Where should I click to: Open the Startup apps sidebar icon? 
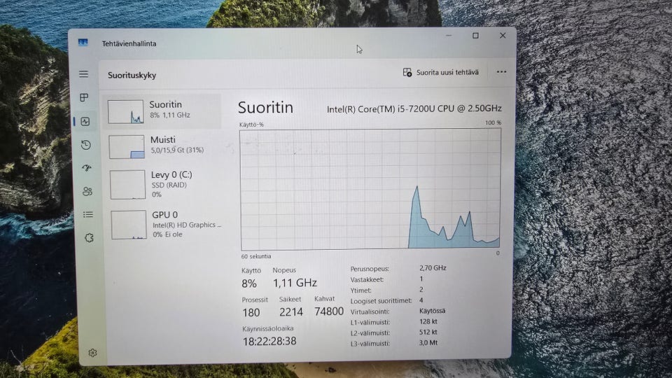87,168
